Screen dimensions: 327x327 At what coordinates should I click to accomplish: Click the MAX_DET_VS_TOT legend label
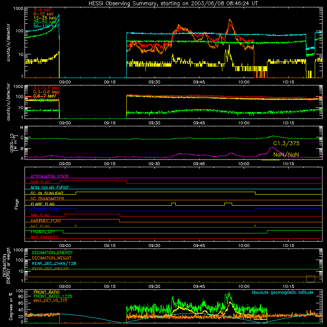[50, 300]
